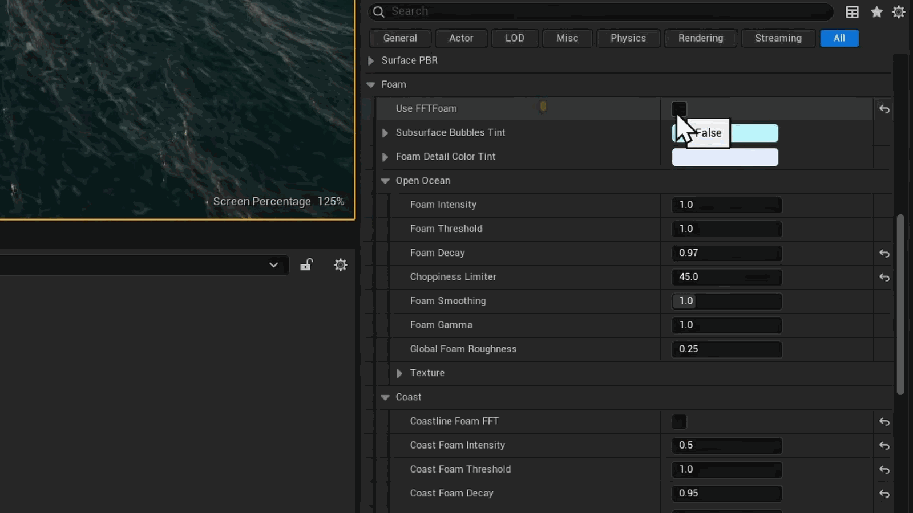Reset Choppiness Limiter to default value
Screen dimensions: 913x513
(884, 277)
